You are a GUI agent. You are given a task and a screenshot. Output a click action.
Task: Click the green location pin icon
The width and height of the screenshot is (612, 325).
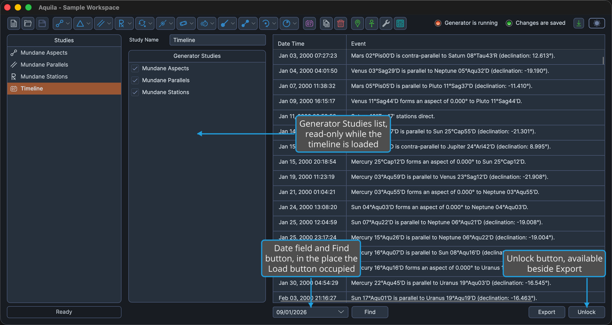click(358, 23)
